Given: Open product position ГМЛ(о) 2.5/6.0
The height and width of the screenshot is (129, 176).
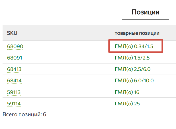Looking at the screenshot, I should [132, 69].
